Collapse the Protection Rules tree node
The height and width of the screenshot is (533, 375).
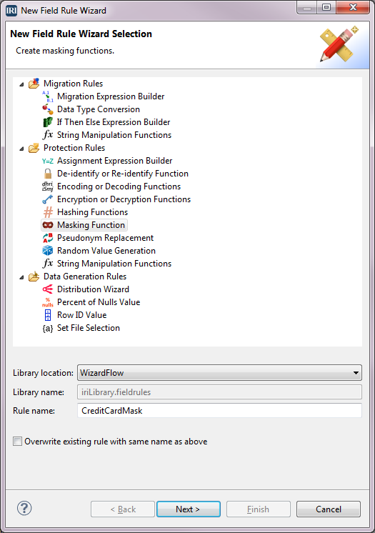pos(21,148)
